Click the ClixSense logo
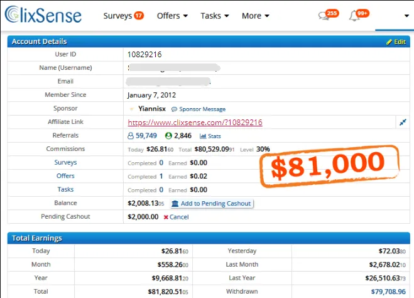The width and height of the screenshot is (414, 298). point(43,15)
